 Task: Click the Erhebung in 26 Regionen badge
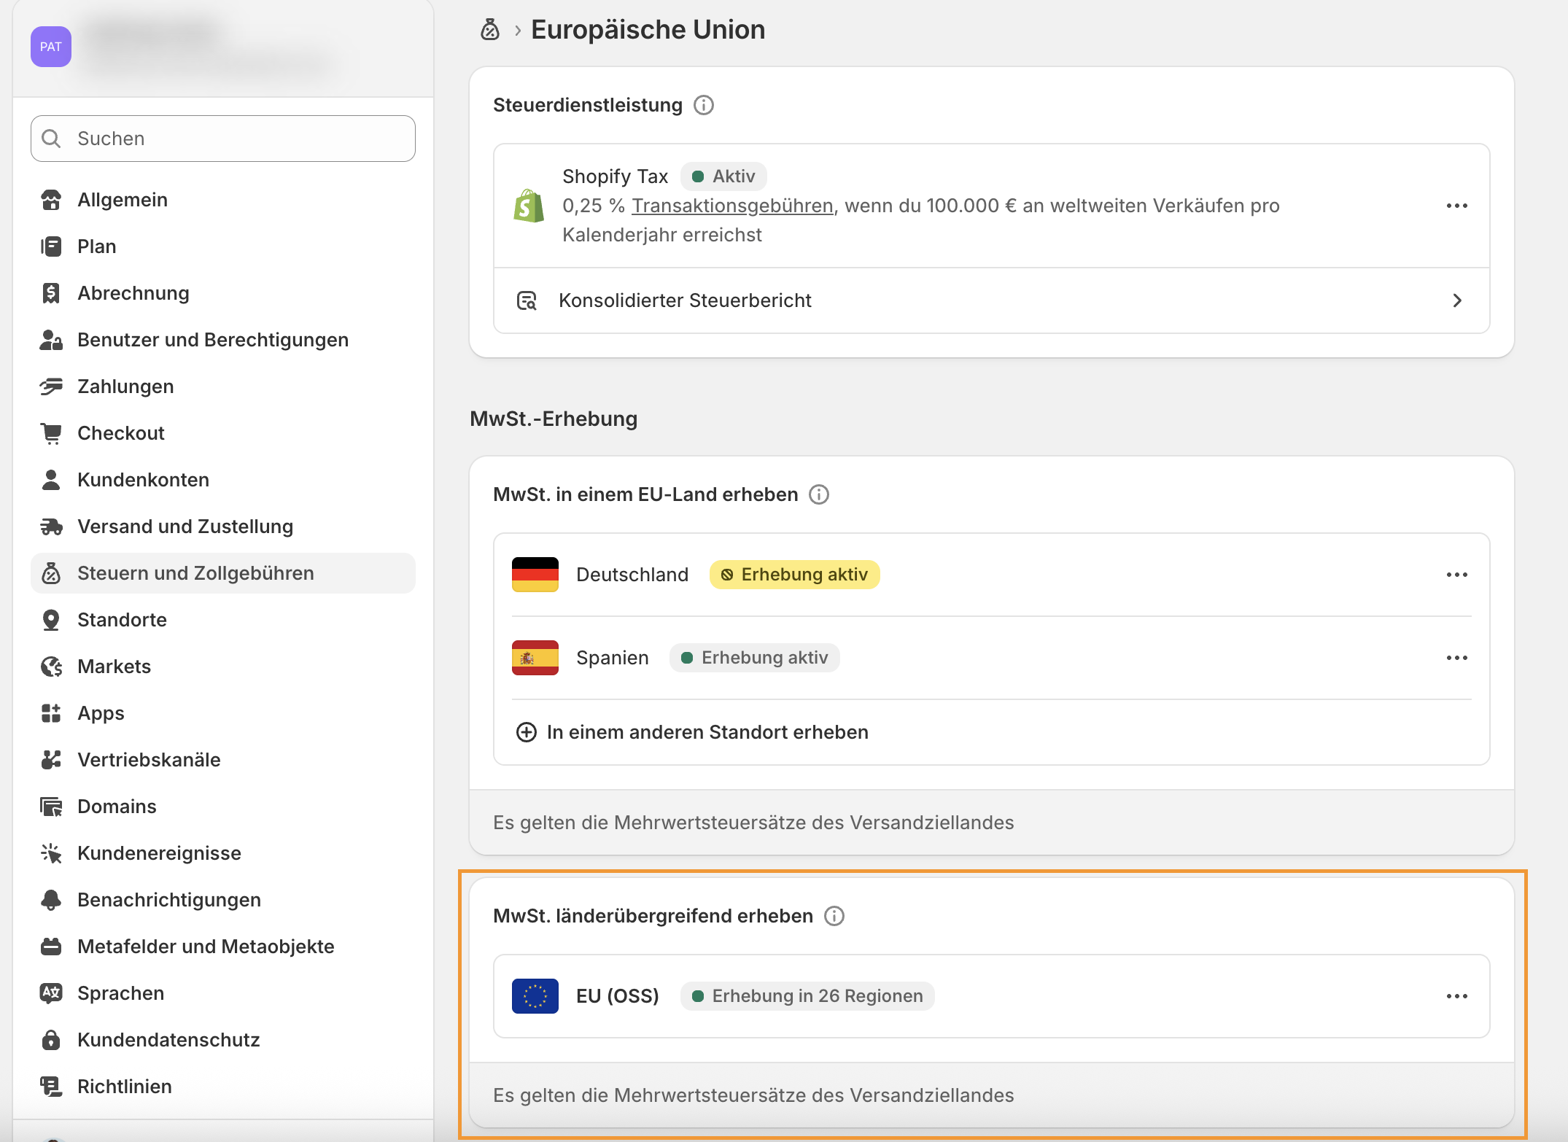pyautogui.click(x=807, y=996)
